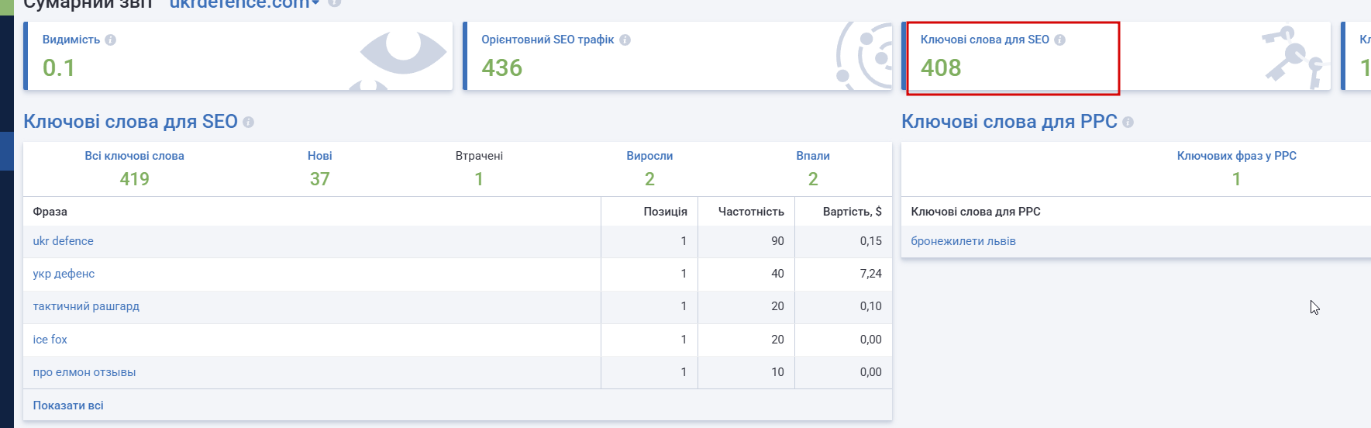The image size is (1371, 428).
Task: Switch to the Втрачені tab
Action: coord(479,168)
